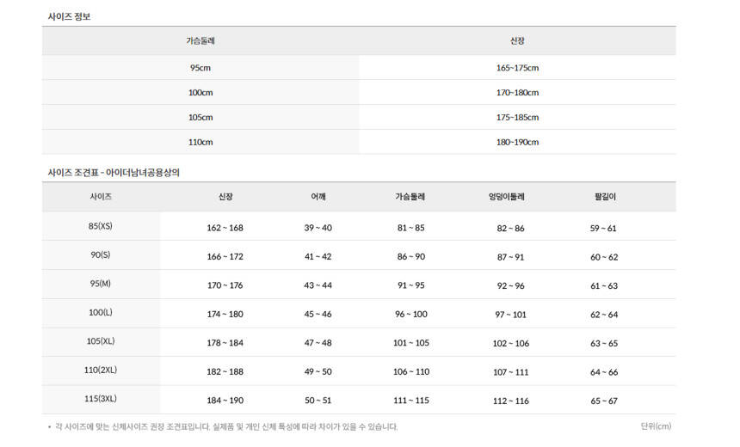Select the 가슴둘레 header in the top table
The height and width of the screenshot is (447, 740).
200,41
